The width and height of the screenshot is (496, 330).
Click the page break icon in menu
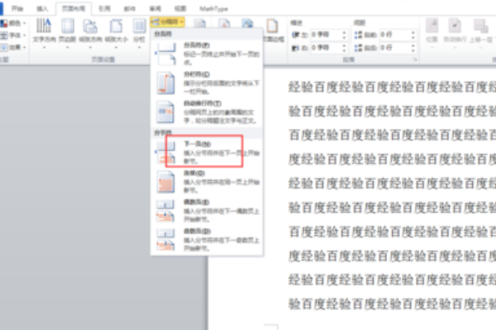click(166, 54)
